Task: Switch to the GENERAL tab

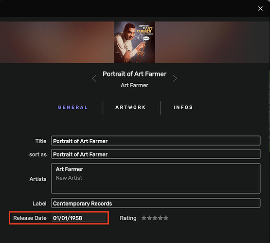Action: click(73, 107)
